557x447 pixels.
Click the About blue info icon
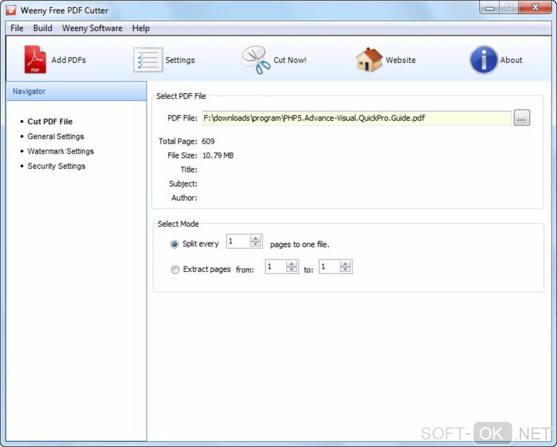[483, 59]
